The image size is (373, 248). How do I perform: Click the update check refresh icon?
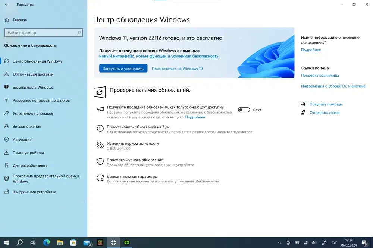coord(100,92)
